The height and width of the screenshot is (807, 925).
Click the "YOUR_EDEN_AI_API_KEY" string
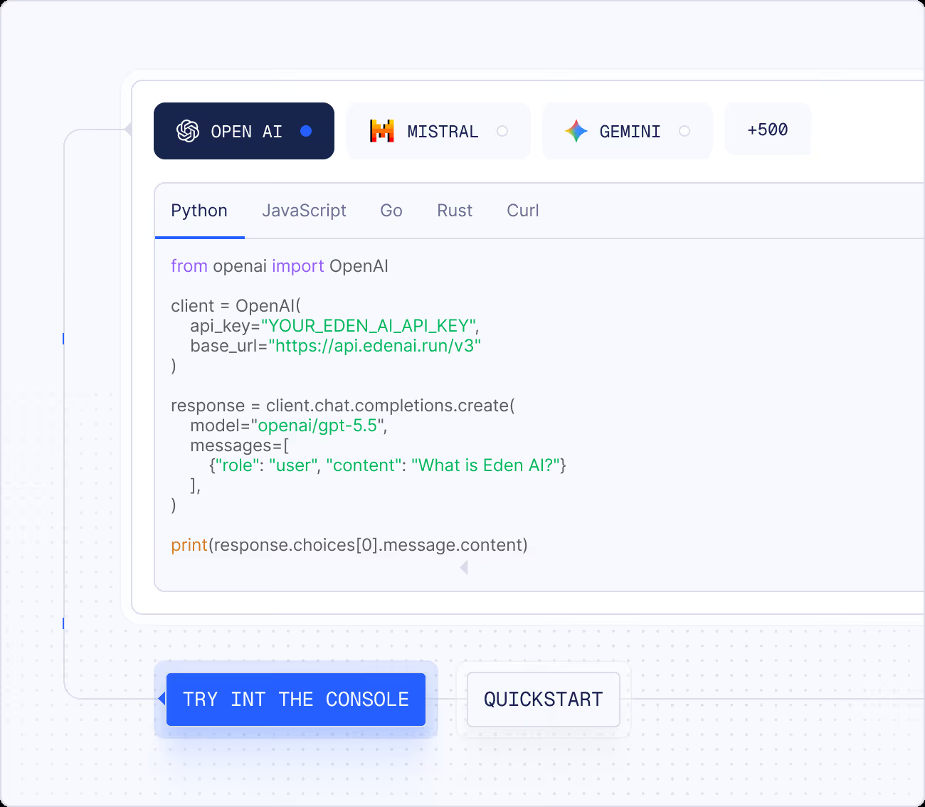point(369,326)
